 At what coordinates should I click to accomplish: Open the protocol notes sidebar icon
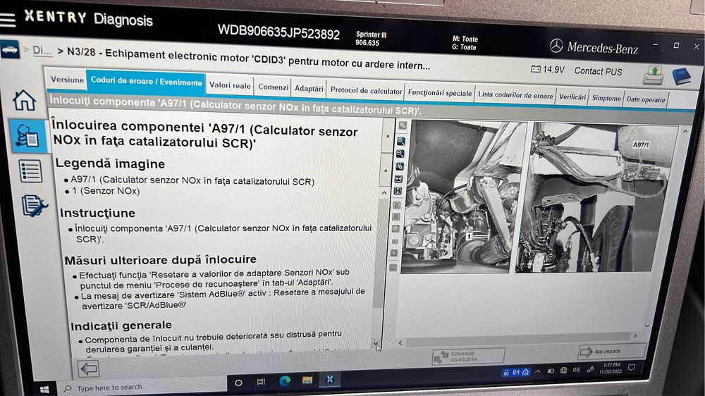34,205
